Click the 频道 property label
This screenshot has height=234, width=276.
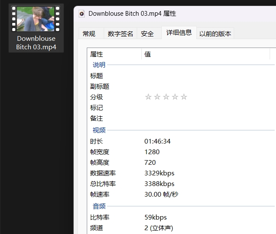pyautogui.click(x=96, y=228)
